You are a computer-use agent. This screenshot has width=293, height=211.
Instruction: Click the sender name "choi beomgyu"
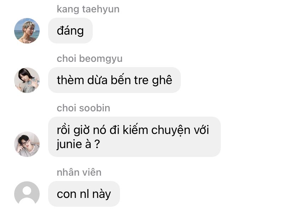tap(90, 59)
